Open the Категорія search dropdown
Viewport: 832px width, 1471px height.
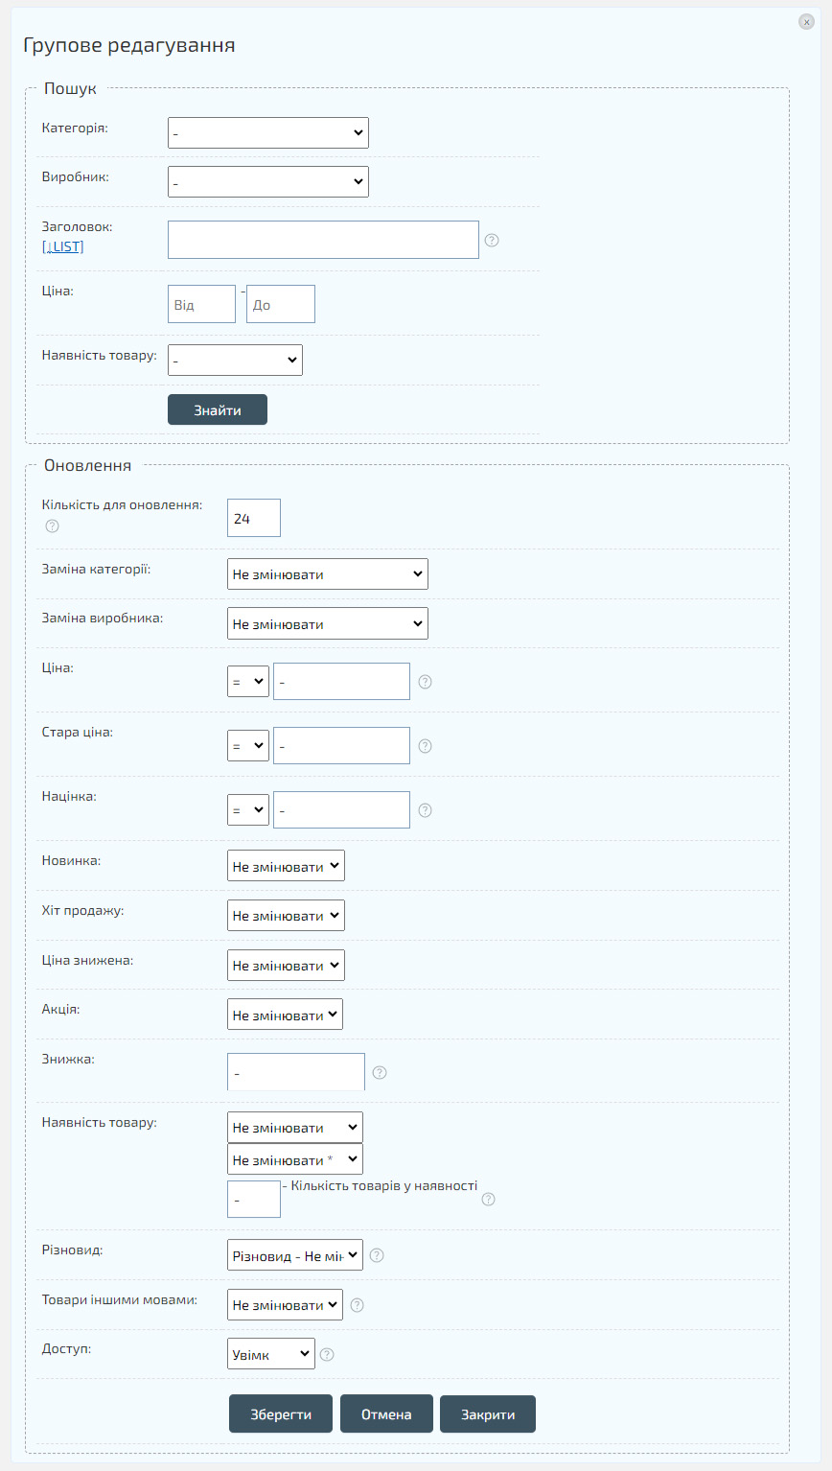point(267,133)
